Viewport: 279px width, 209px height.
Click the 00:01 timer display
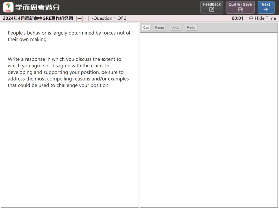237,18
